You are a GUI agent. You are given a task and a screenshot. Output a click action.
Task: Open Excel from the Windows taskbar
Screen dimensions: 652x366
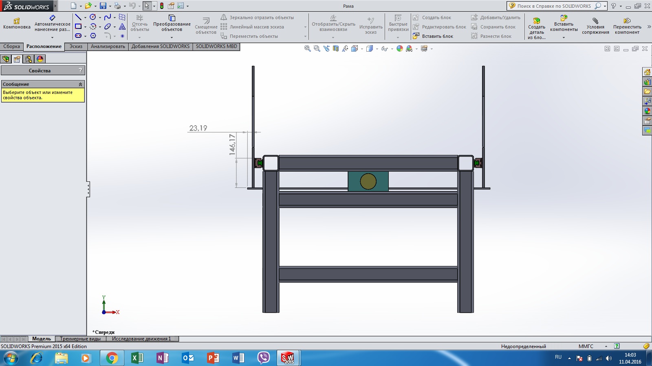[137, 358]
